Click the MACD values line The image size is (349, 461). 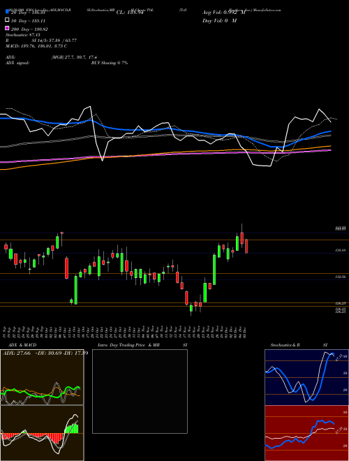36,46
